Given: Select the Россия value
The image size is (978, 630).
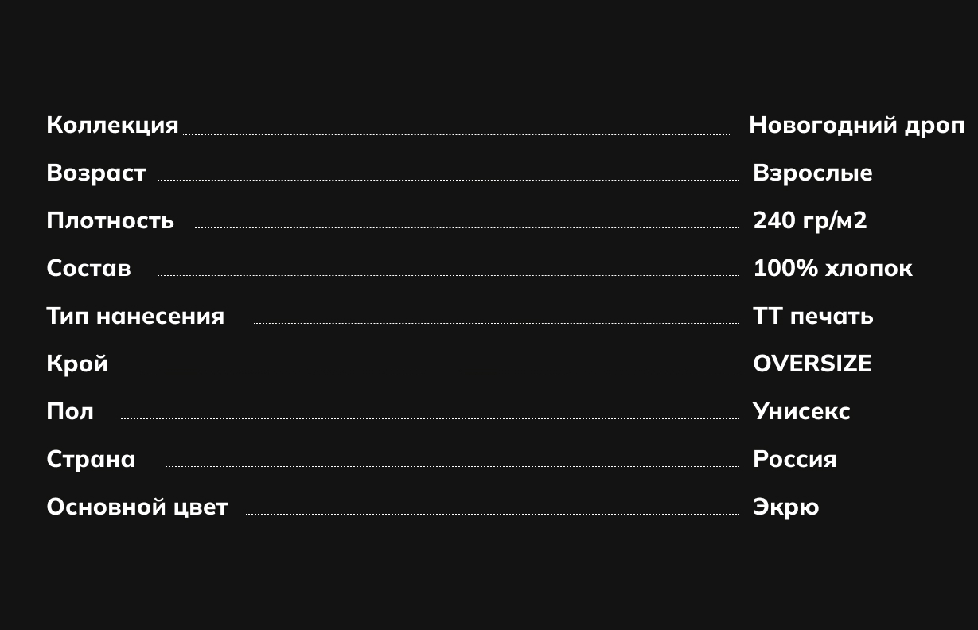Looking at the screenshot, I should click(x=795, y=459).
